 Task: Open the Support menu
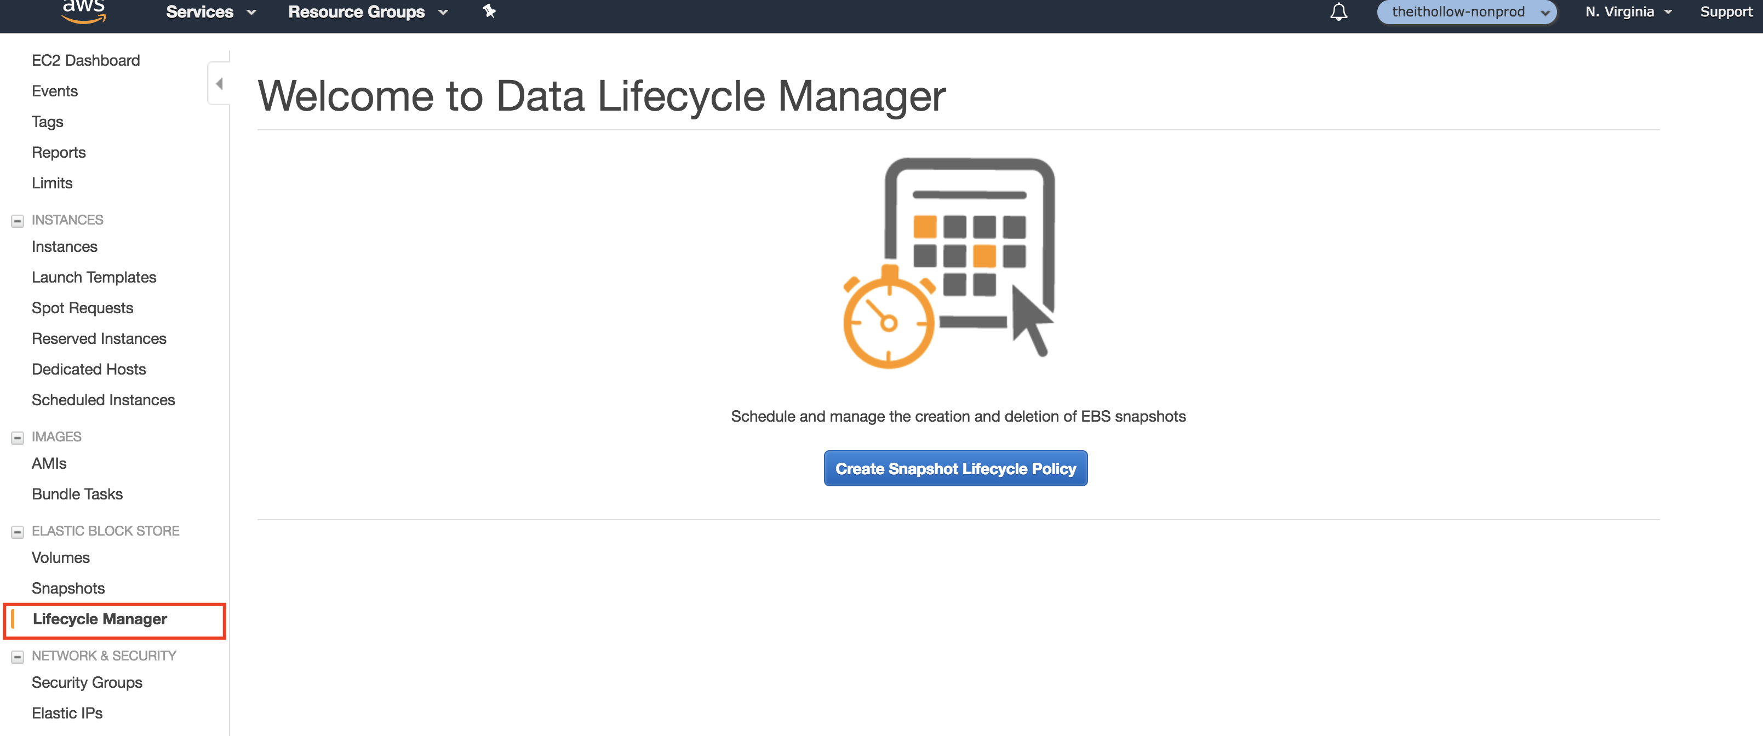coord(1725,12)
